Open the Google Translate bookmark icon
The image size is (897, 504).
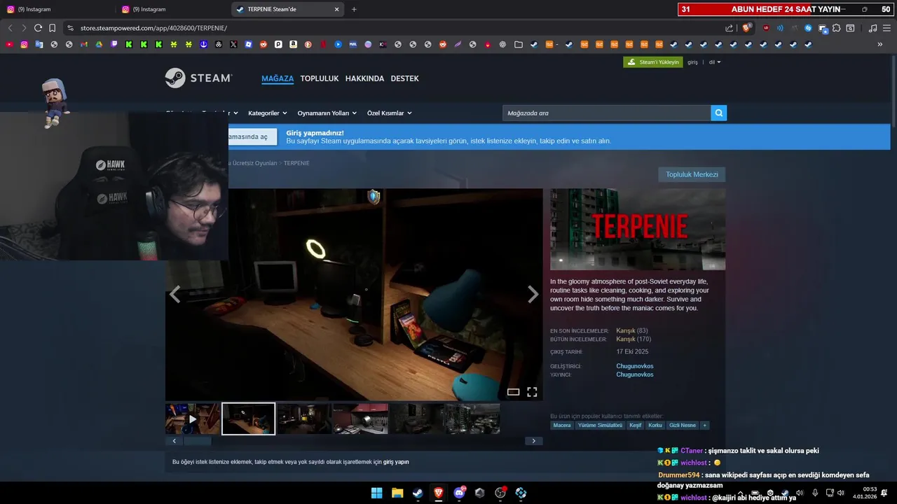(x=39, y=44)
